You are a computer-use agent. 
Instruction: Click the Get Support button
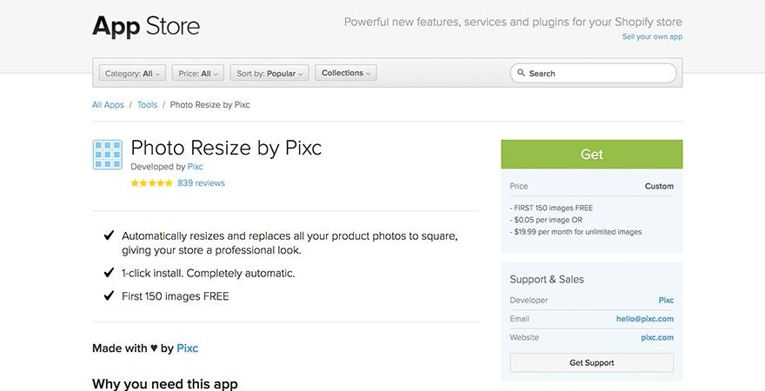click(x=591, y=362)
